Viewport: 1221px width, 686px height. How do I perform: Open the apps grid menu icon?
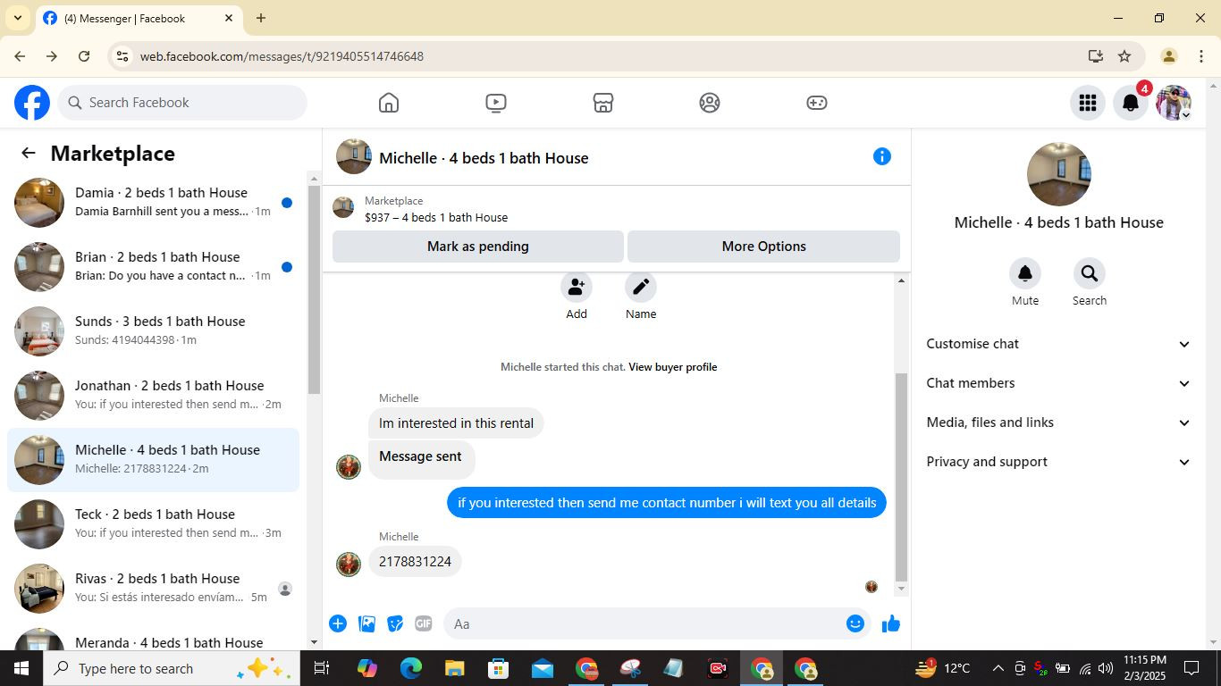click(1088, 103)
